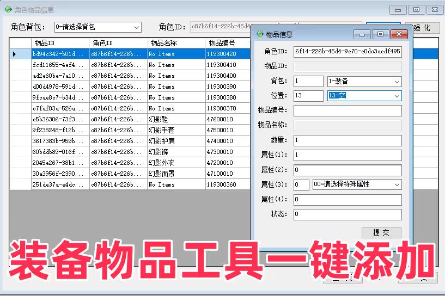Click the 数量 input field
The image size is (445, 296).
click(348, 140)
